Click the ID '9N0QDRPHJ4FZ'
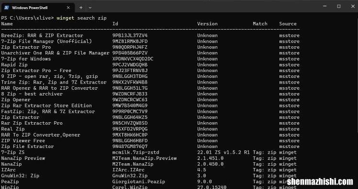Viewport: 358px width, 189px height. click(130, 47)
